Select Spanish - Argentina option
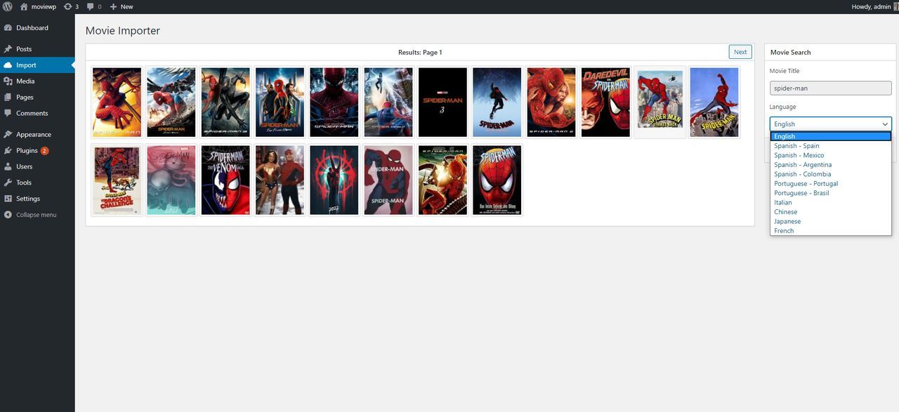This screenshot has width=899, height=412. click(x=831, y=165)
